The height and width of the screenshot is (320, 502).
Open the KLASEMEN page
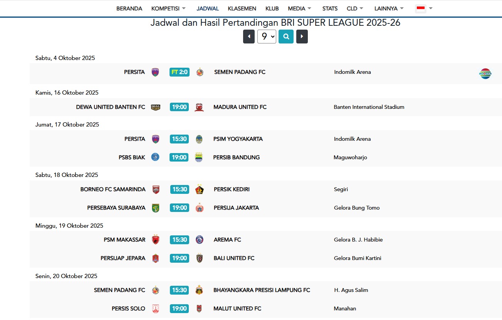242,8
